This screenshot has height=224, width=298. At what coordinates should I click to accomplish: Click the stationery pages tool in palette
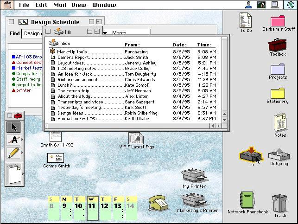point(14,174)
